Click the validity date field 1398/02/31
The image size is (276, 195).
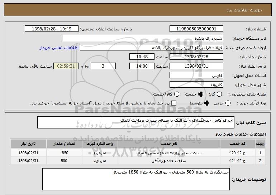[x=196, y=66]
